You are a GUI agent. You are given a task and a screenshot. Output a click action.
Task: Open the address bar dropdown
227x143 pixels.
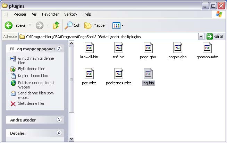201,37
